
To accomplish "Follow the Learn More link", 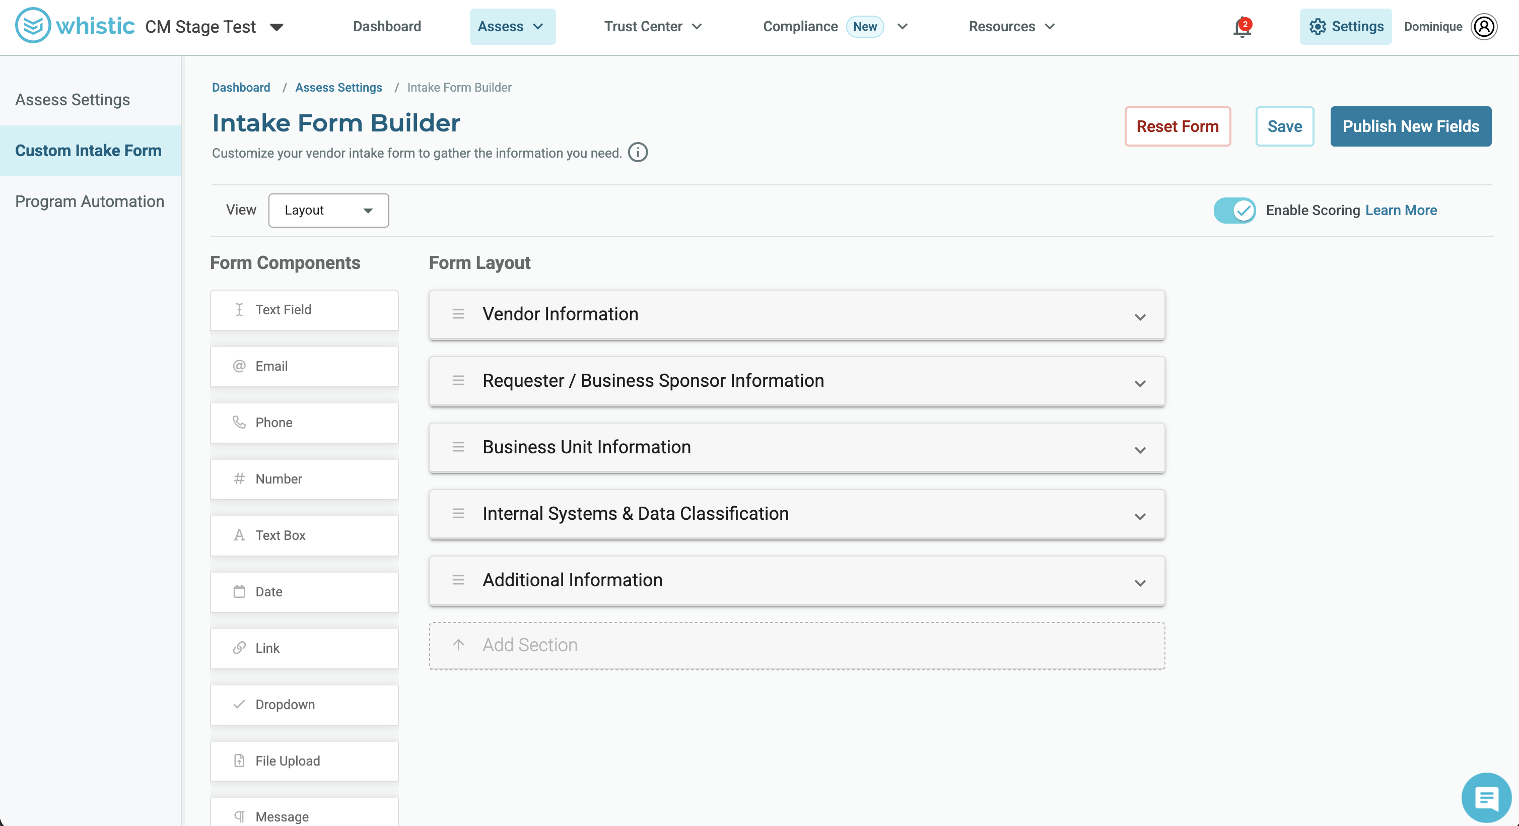I will (1401, 211).
